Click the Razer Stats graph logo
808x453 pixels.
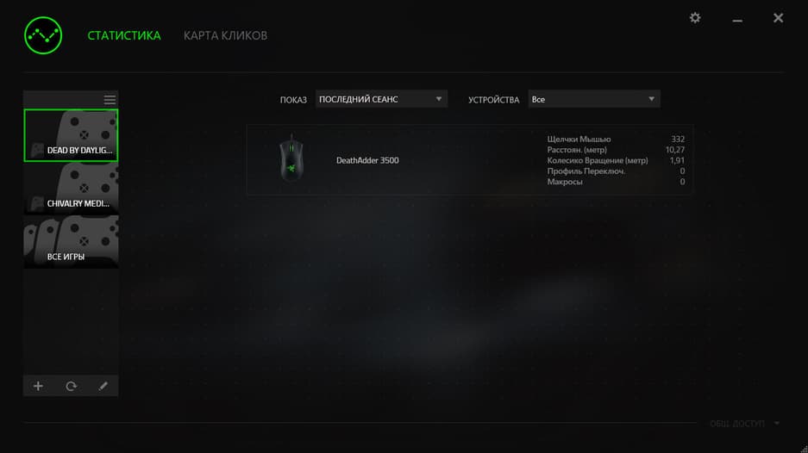pos(43,35)
